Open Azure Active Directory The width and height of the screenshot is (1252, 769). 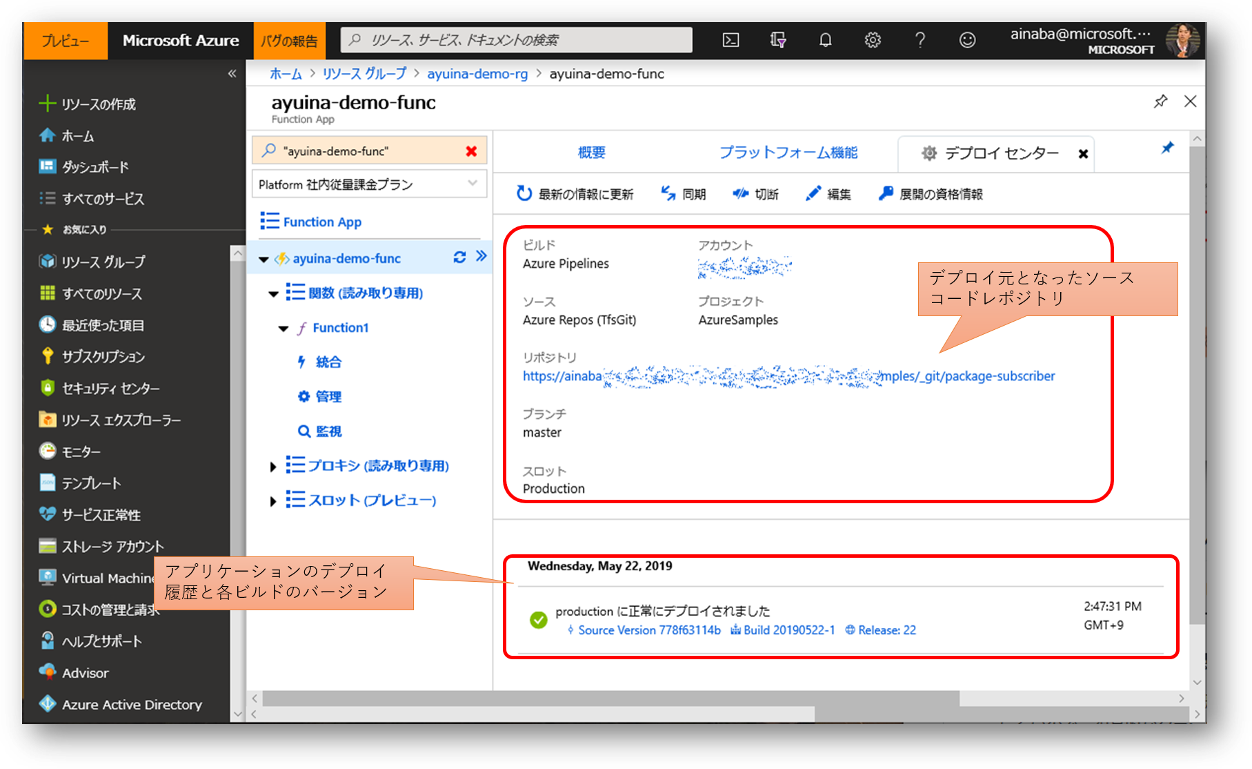click(121, 705)
